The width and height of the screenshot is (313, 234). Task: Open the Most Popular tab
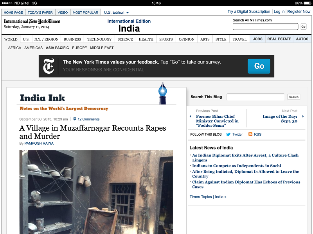[85, 12]
